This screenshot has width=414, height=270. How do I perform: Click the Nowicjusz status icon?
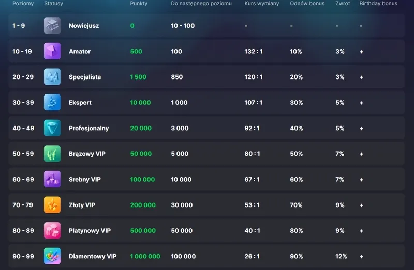[x=52, y=26]
